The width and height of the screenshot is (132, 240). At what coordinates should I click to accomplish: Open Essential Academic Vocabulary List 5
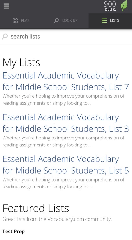pos(66,165)
